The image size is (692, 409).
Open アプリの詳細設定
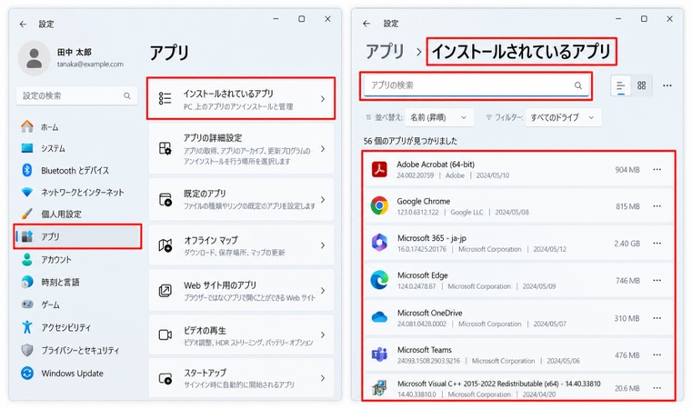coord(241,149)
